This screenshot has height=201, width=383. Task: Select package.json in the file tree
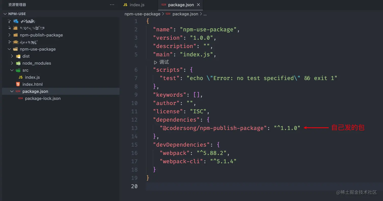point(35,91)
